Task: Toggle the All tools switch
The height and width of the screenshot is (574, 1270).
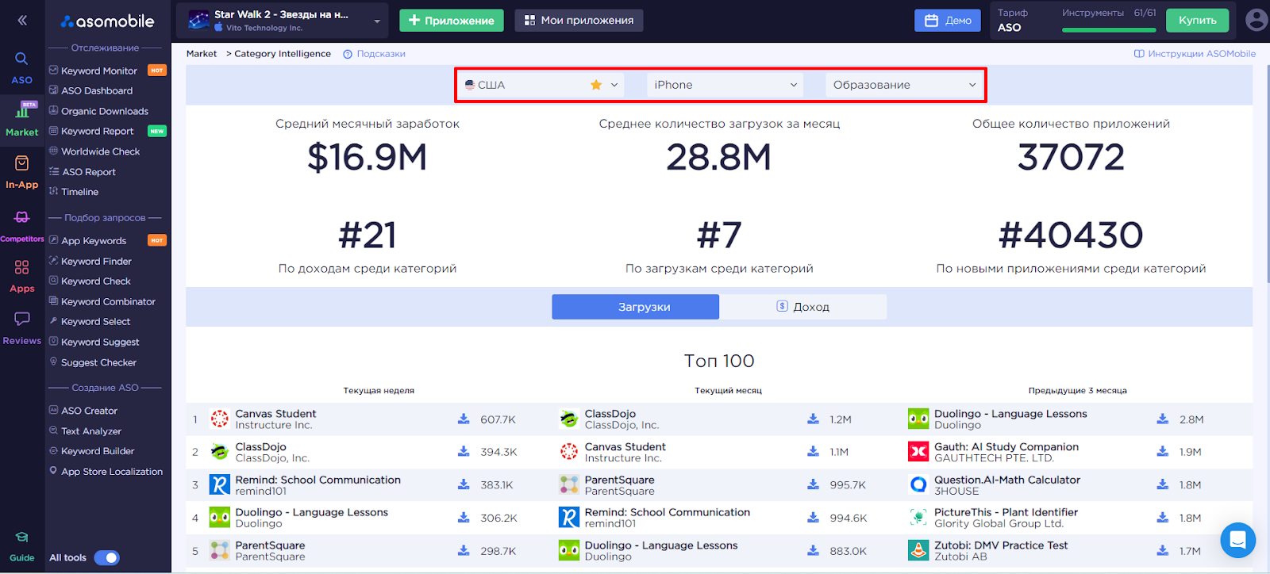Action: [106, 557]
